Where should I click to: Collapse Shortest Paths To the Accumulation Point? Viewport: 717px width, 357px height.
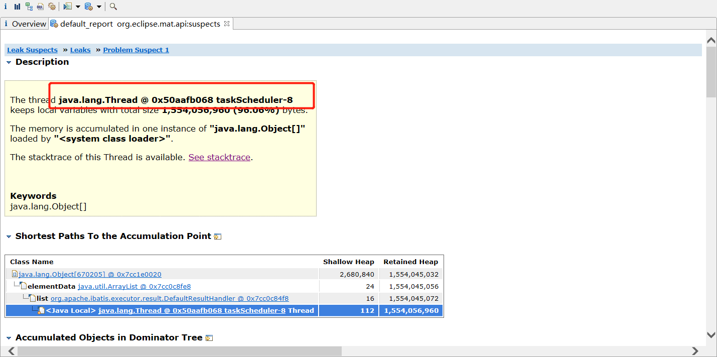(x=9, y=236)
